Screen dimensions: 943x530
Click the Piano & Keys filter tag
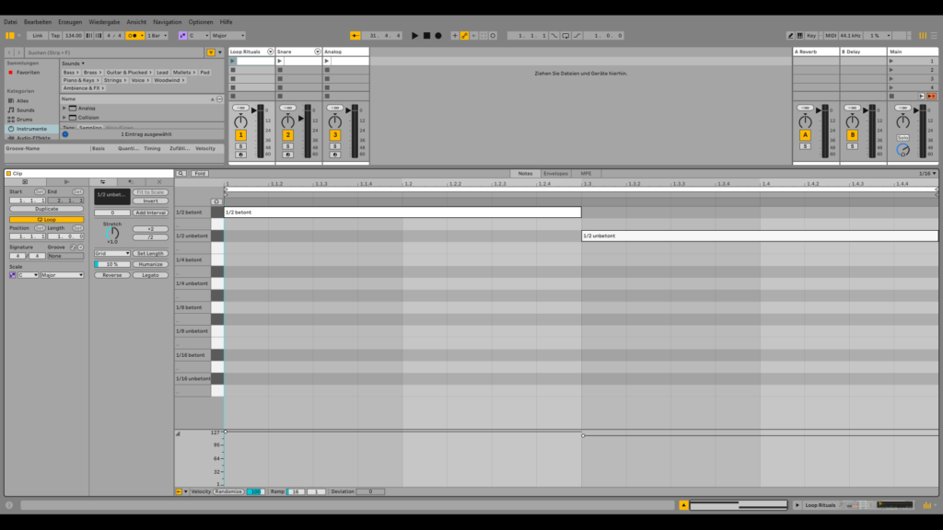81,80
